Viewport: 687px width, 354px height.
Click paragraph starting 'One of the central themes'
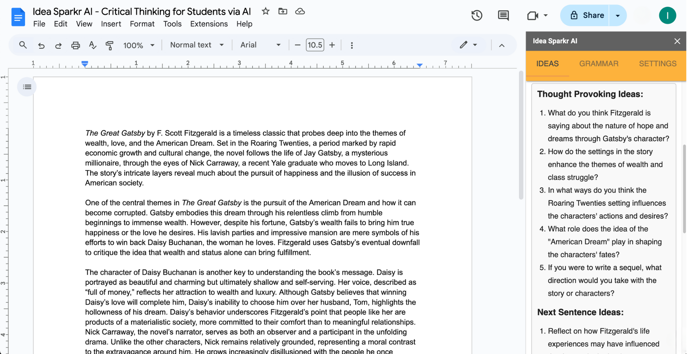coord(252,228)
